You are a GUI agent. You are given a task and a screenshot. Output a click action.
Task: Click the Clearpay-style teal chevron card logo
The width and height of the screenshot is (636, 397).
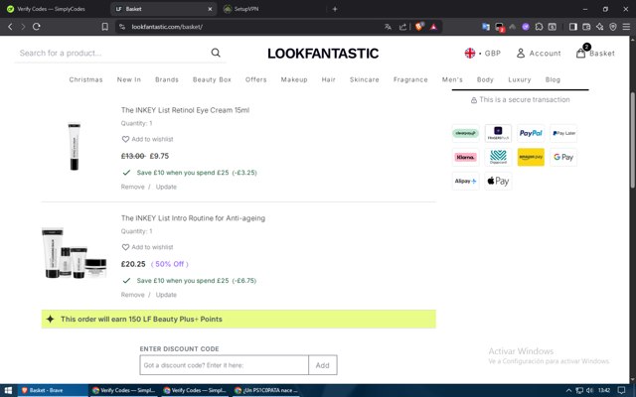click(x=498, y=157)
